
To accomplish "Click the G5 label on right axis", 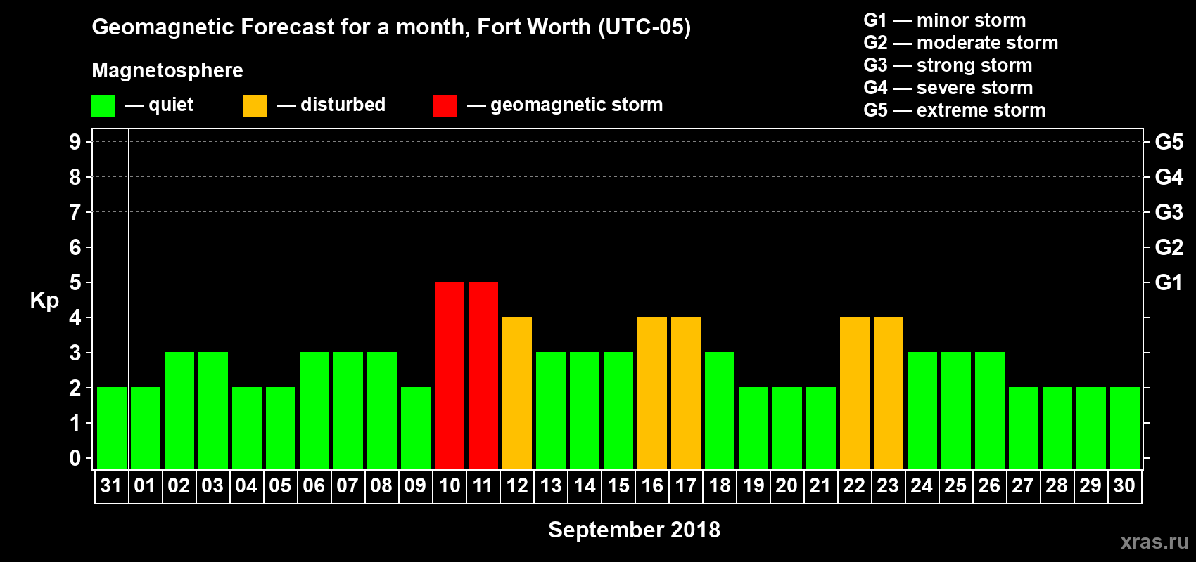I will click(x=1169, y=142).
